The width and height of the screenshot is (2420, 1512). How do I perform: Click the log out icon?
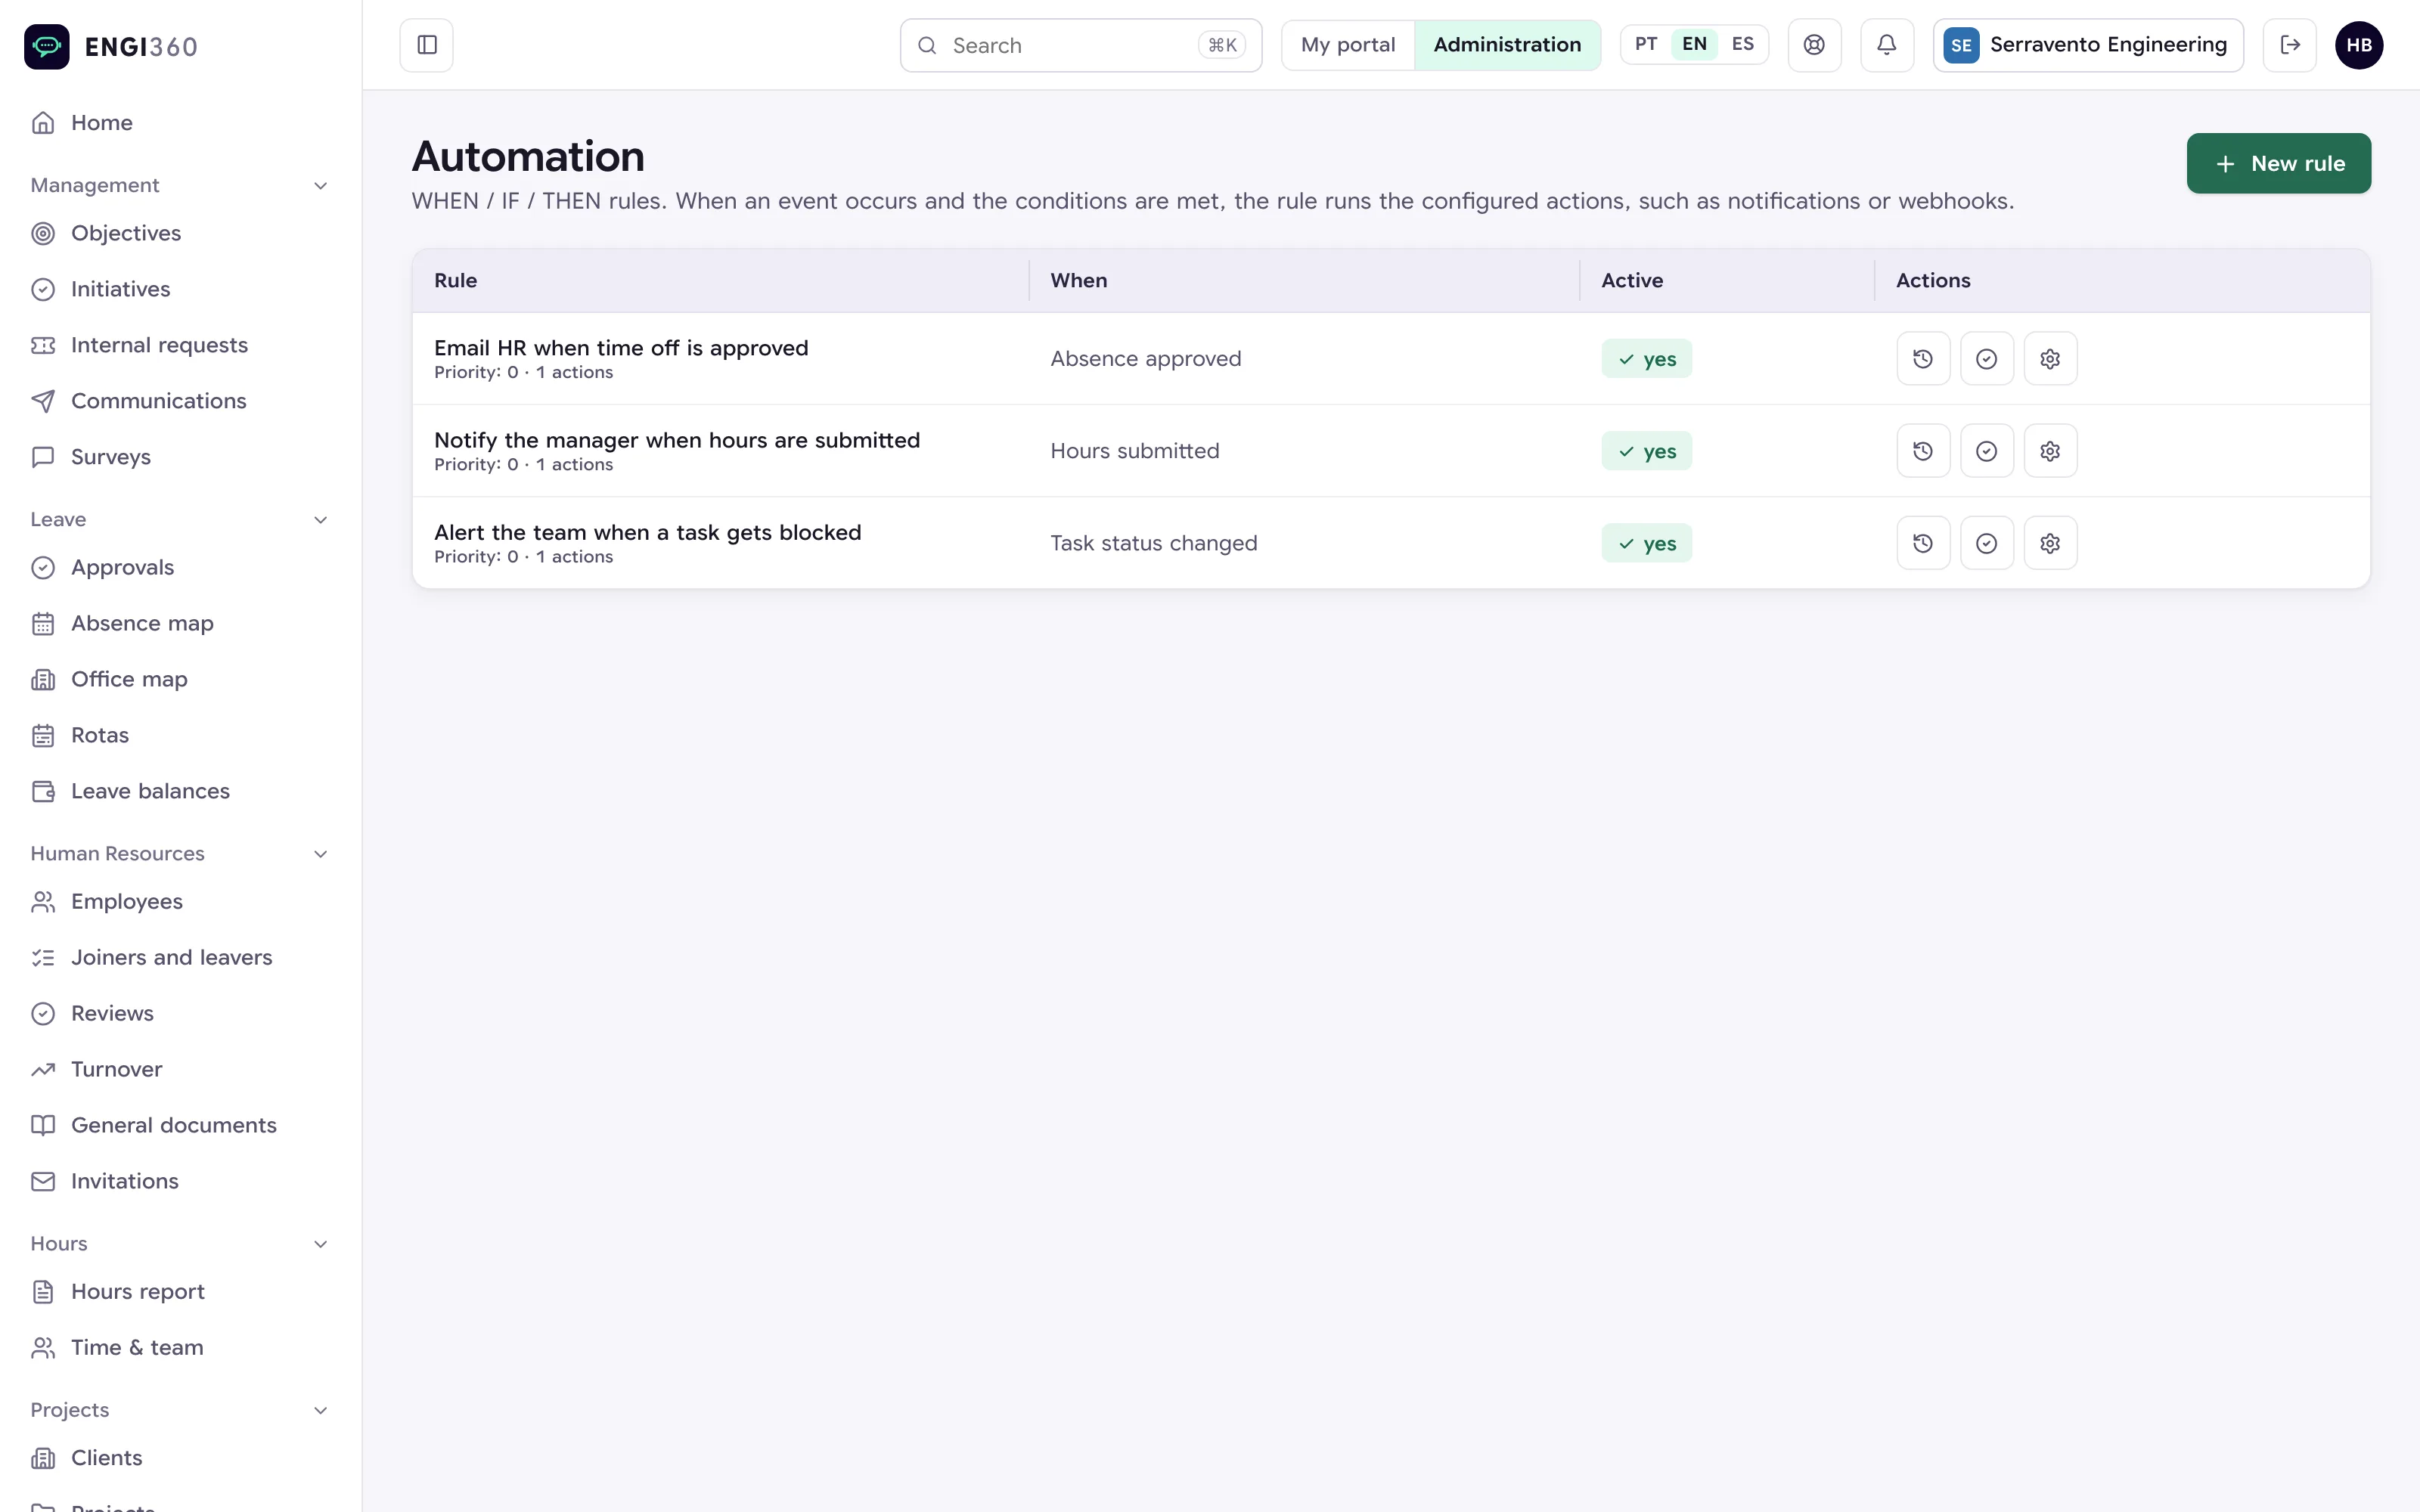coord(2289,45)
